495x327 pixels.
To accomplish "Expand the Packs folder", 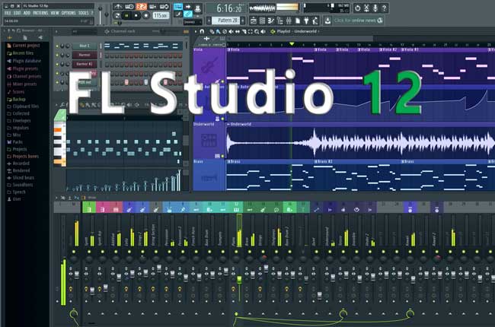I will 14,142.
